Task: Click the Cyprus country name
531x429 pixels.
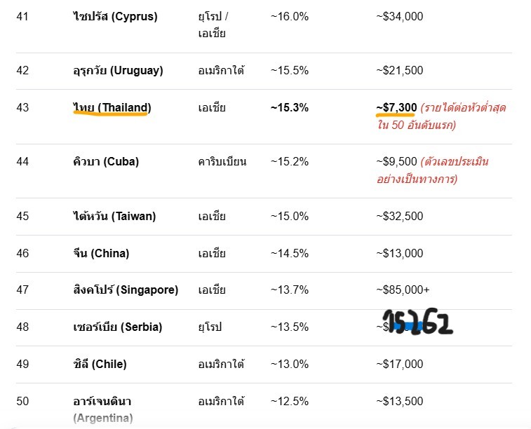Action: 115,16
